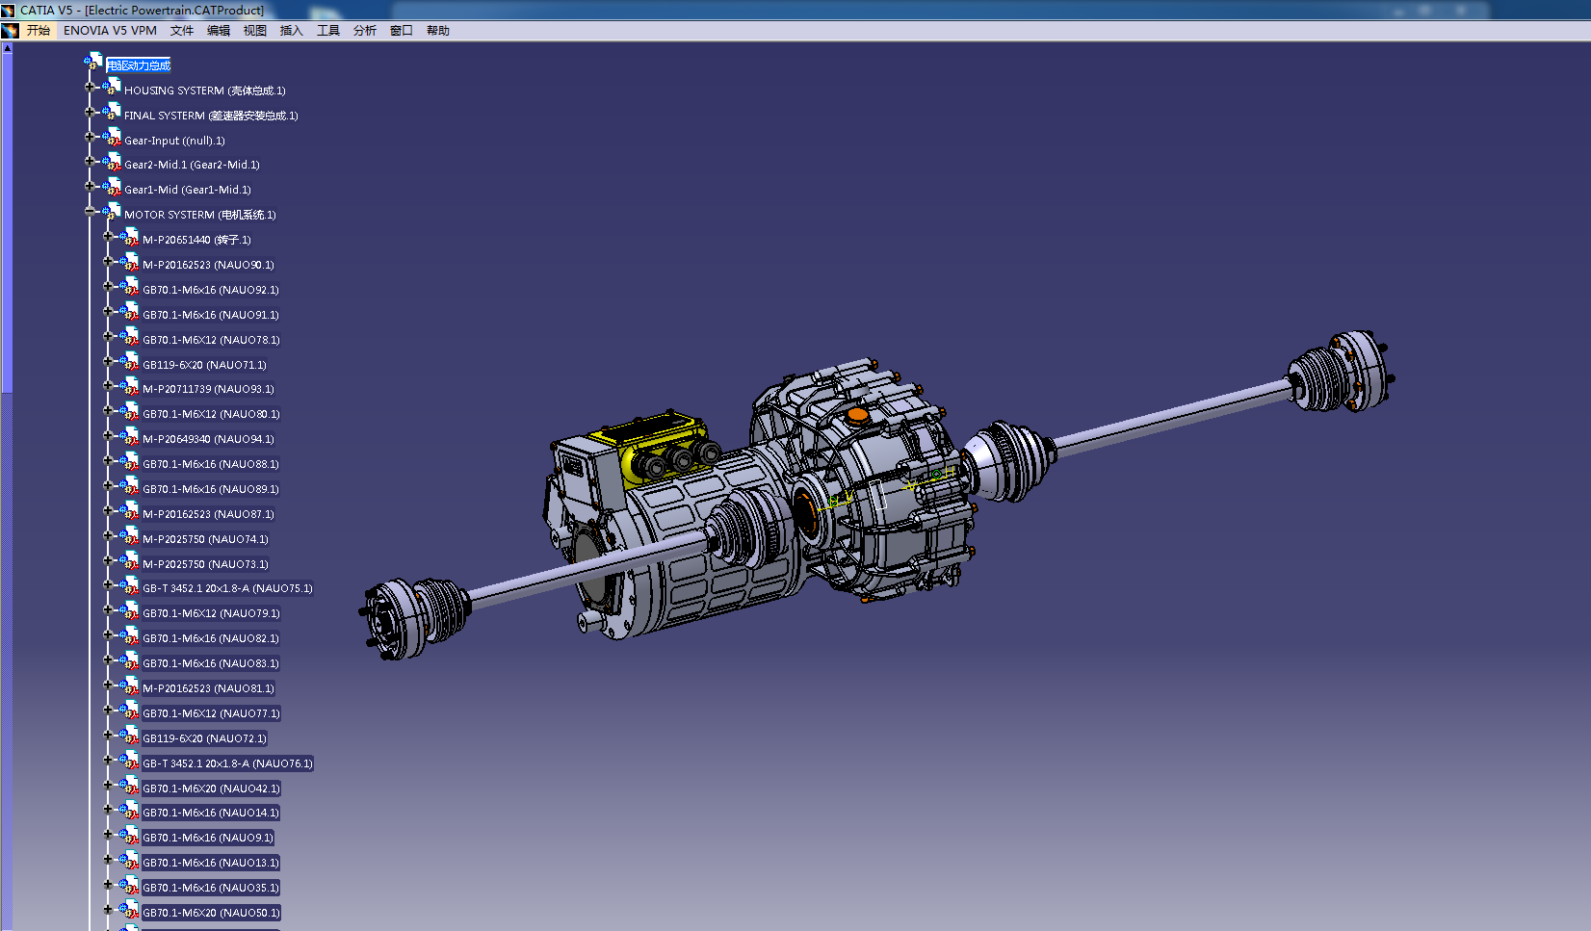
Task: Click the part icon for GB70.1-M6X12 (NAUO80.1)
Action: [x=129, y=411]
